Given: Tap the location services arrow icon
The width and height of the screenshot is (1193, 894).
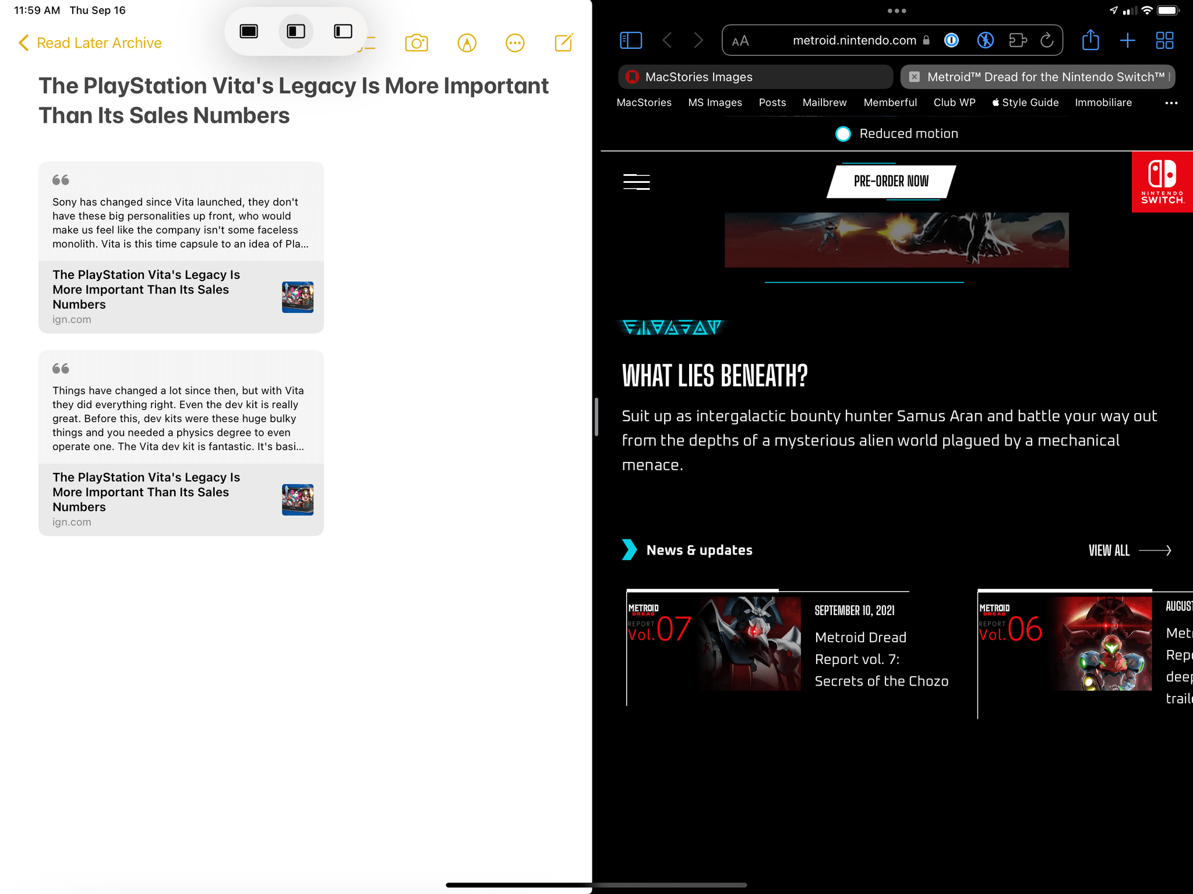Looking at the screenshot, I should pyautogui.click(x=1113, y=10).
